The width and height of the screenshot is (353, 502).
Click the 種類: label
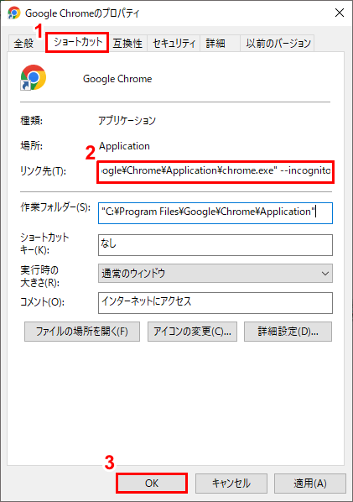[31, 121]
